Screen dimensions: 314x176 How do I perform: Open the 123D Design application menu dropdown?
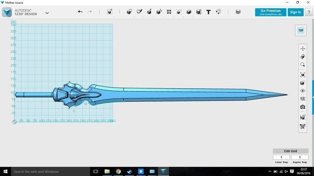[47, 13]
